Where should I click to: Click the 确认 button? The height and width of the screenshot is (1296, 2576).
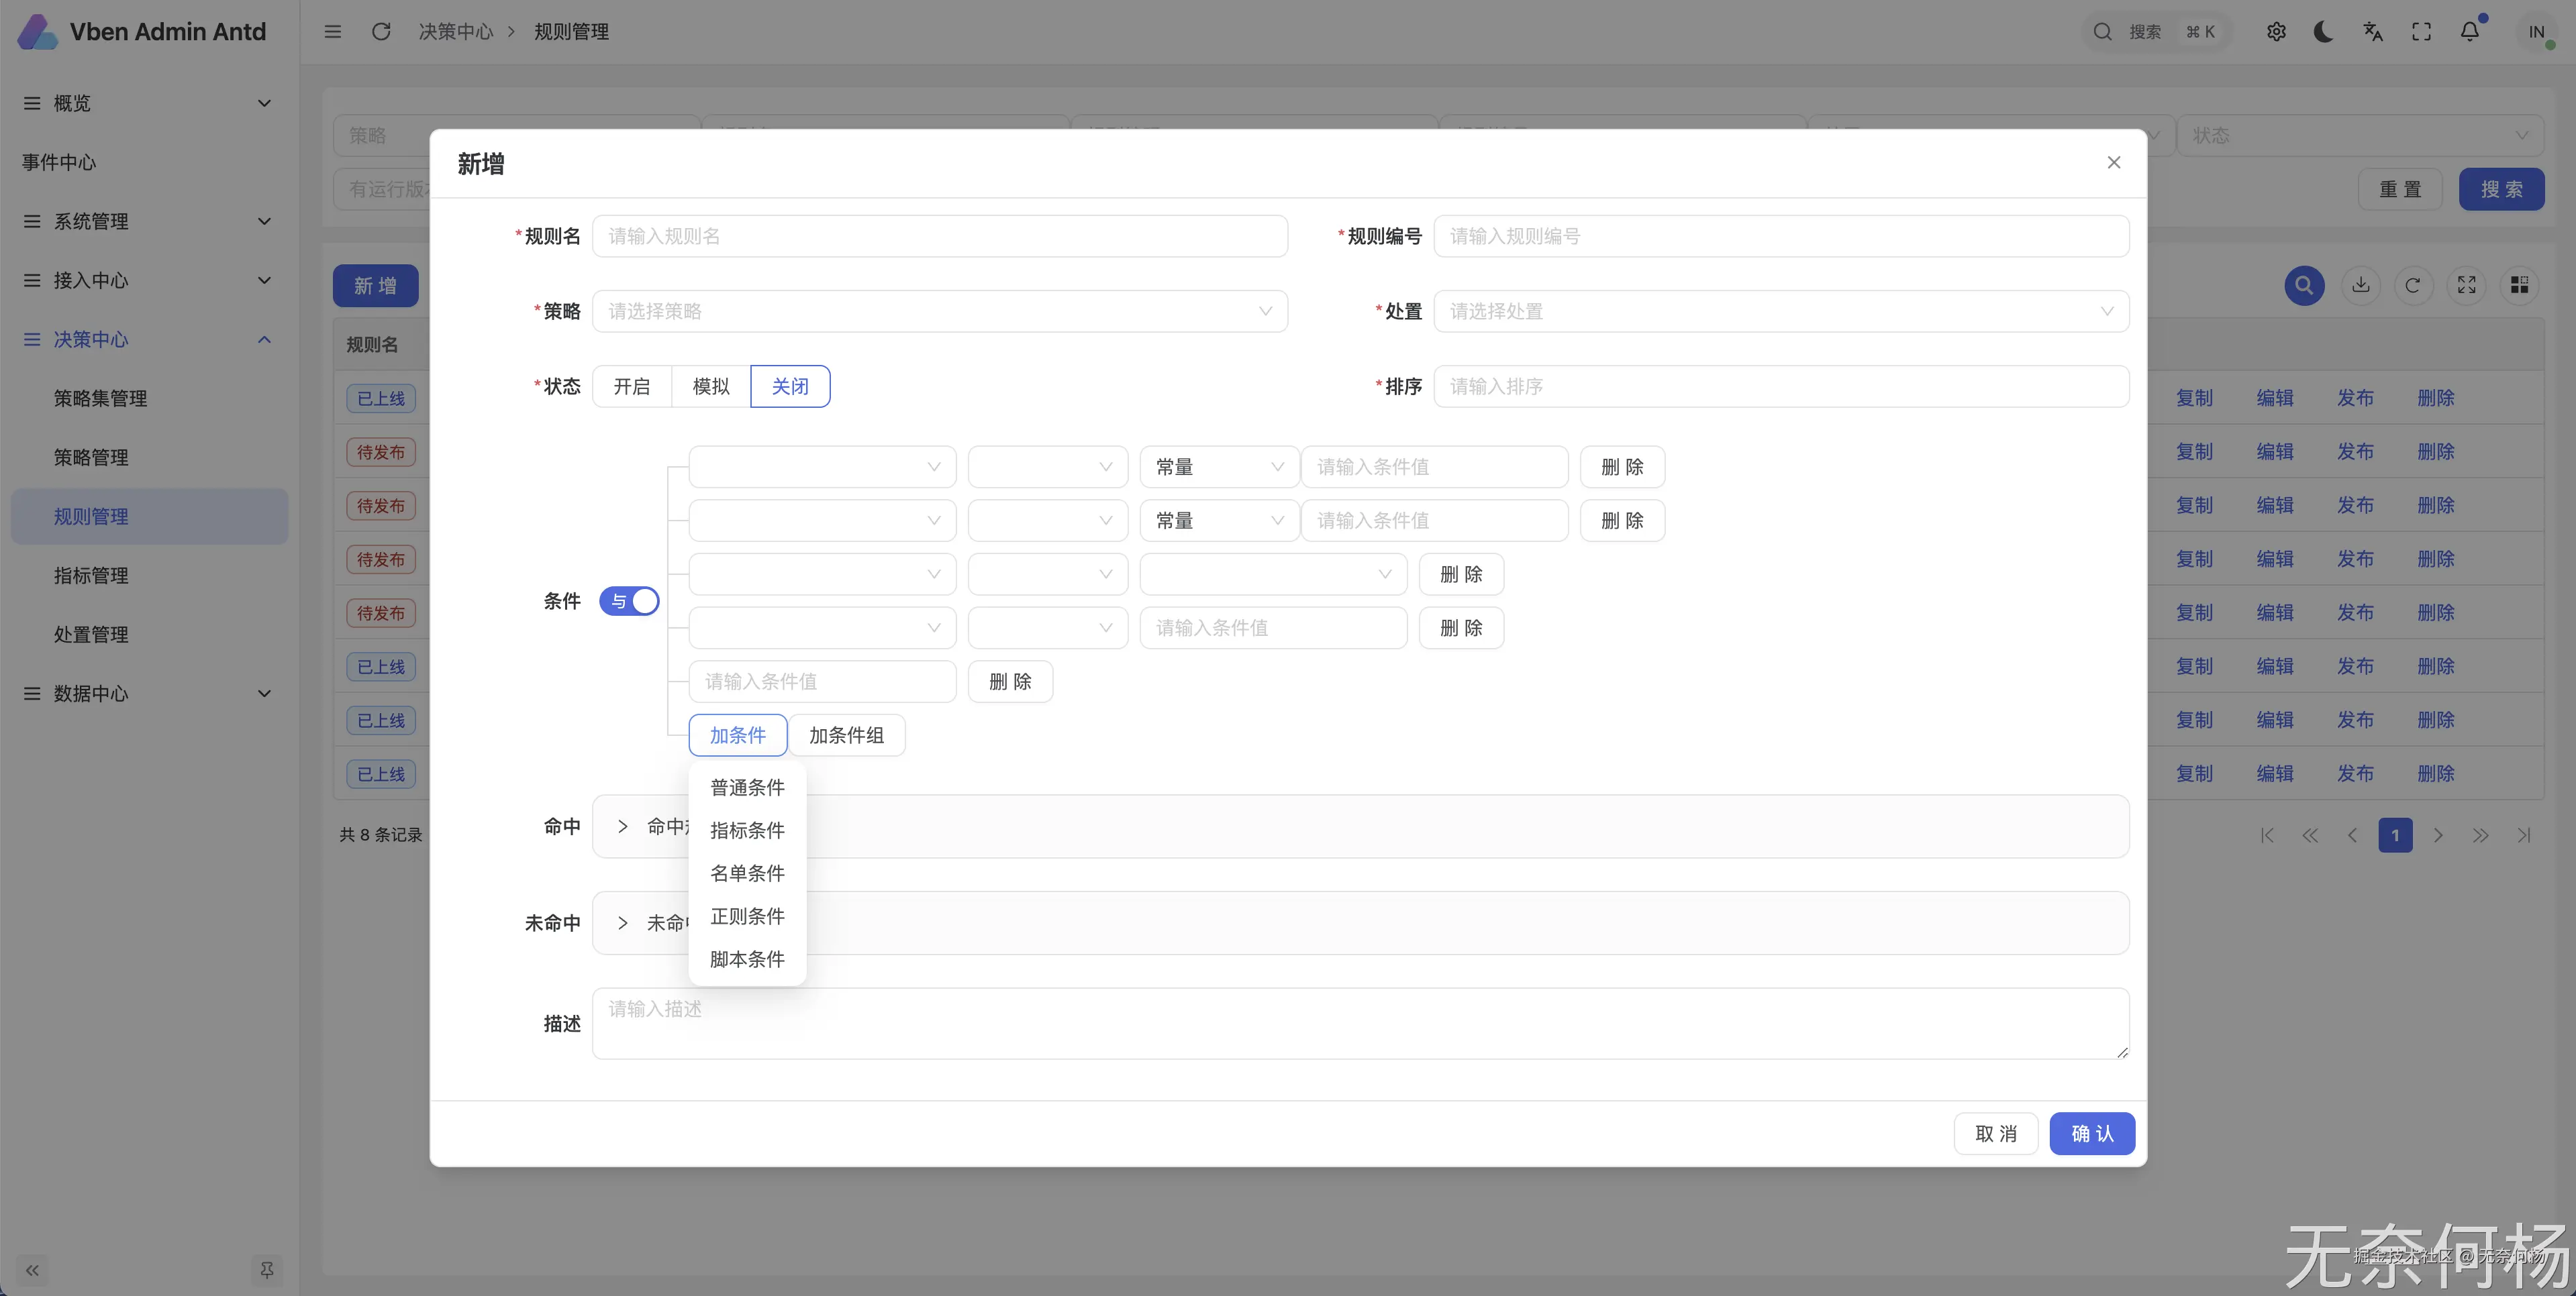pyautogui.click(x=2092, y=1134)
